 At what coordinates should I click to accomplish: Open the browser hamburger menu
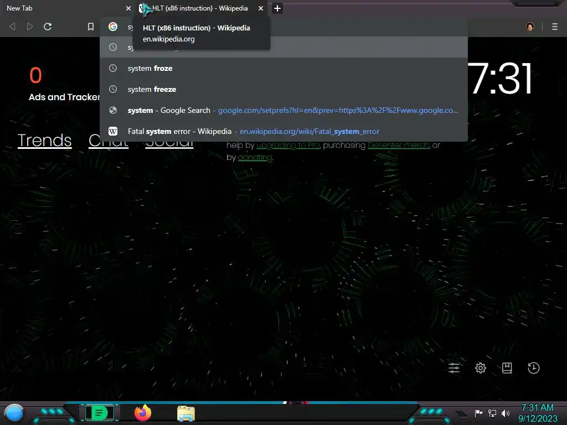[555, 27]
